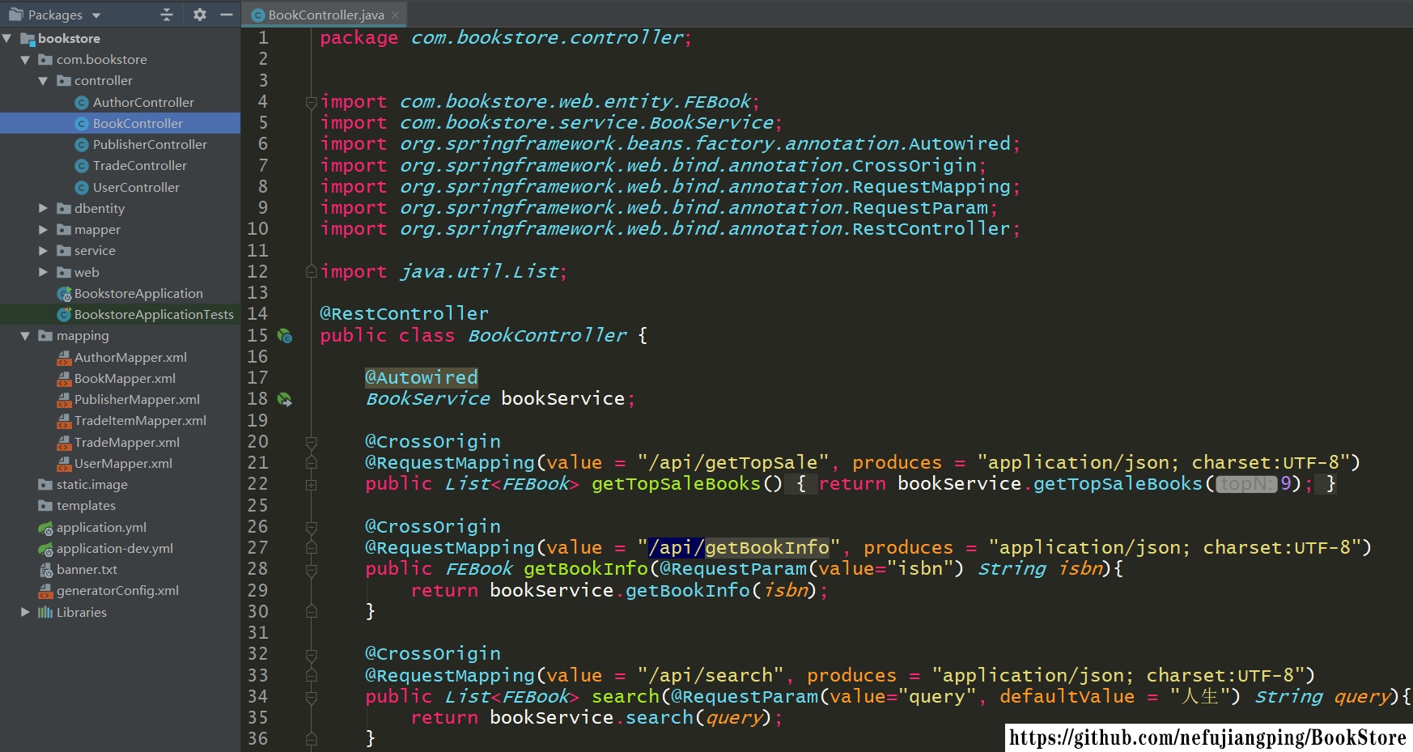Image resolution: width=1413 pixels, height=752 pixels.
Task: Open BookMapper.xml file
Action: coord(125,378)
